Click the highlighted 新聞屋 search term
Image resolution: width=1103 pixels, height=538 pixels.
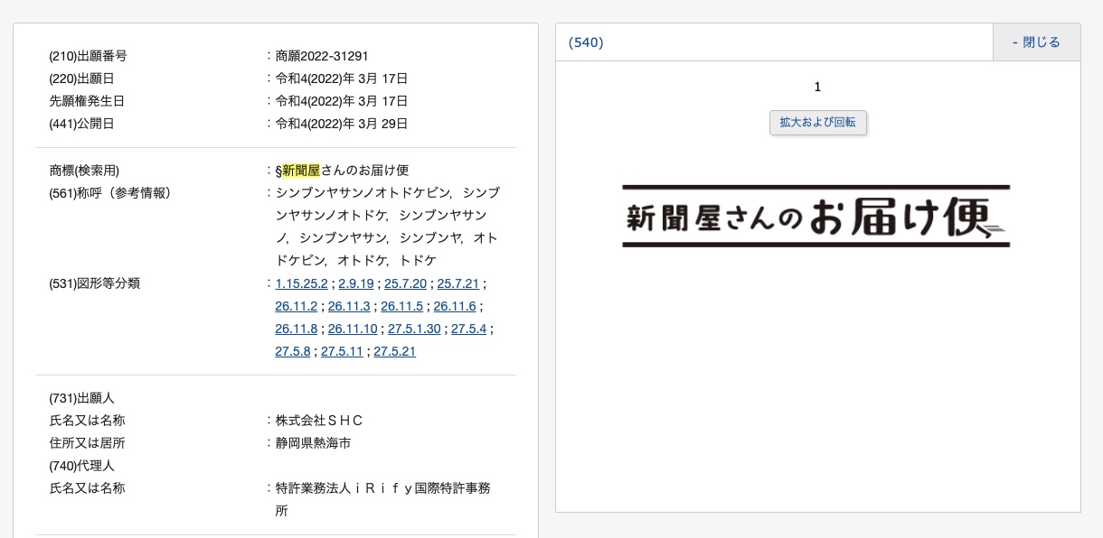pos(301,171)
